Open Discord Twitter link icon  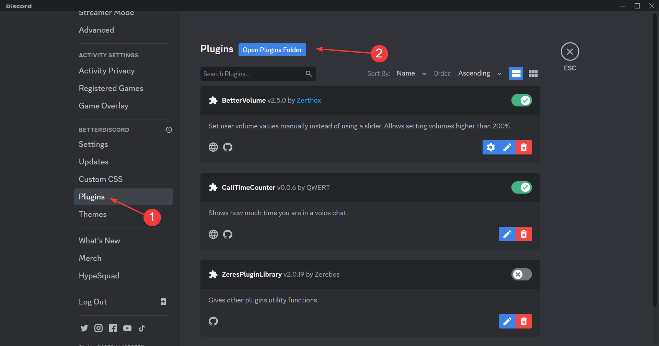point(84,328)
